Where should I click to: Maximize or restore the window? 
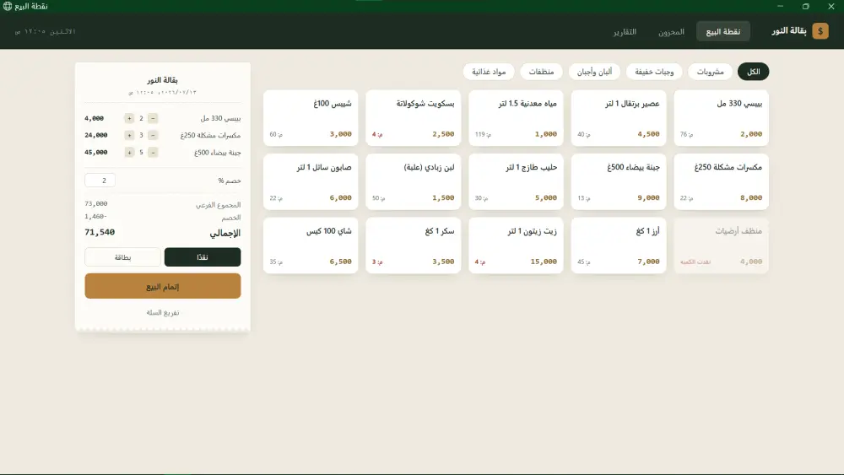click(x=805, y=6)
